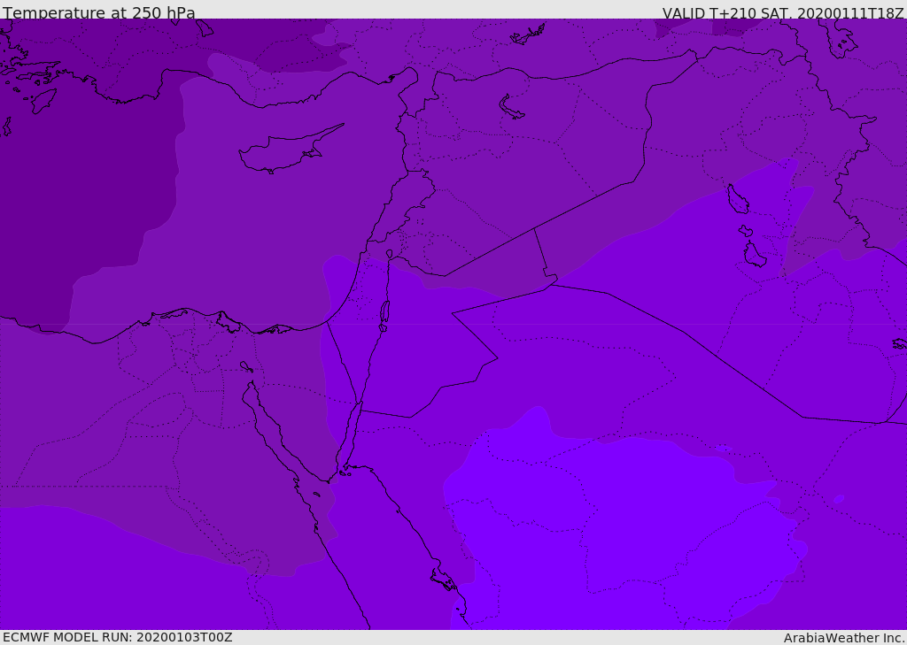
Task: Click the 'Temperature at 250 hPa' title text
Action: tap(99, 12)
